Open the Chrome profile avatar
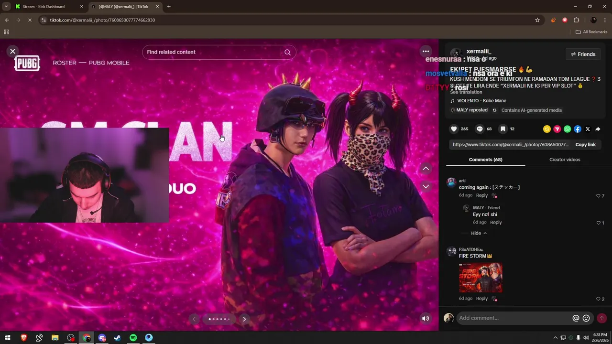 pos(593,20)
